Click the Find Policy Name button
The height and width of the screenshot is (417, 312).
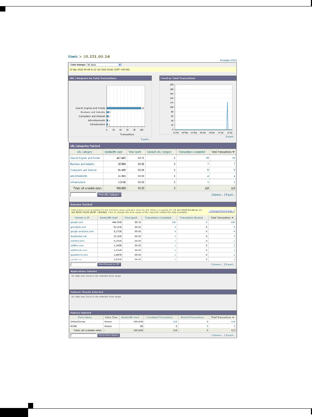coord(108,335)
